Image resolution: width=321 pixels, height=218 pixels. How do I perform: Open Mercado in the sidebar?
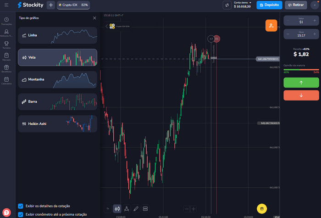6,57
